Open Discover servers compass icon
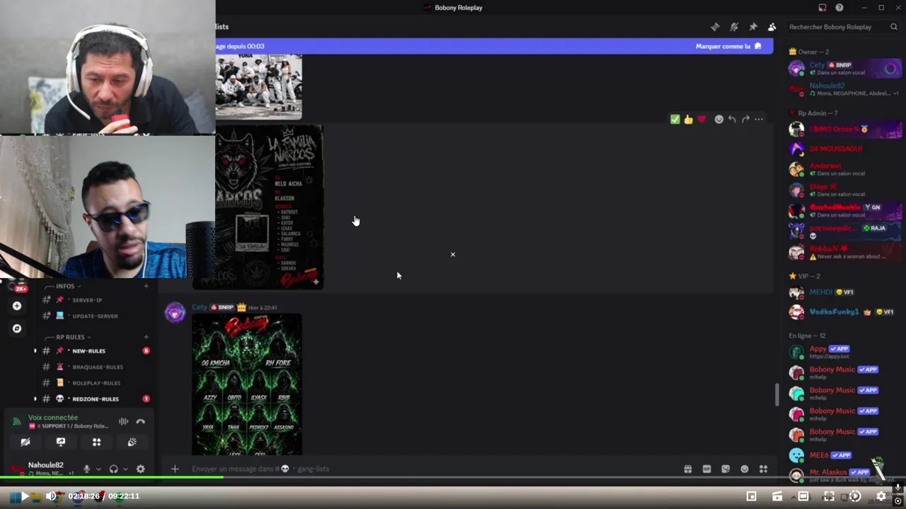The height and width of the screenshot is (509, 906). coord(17,329)
